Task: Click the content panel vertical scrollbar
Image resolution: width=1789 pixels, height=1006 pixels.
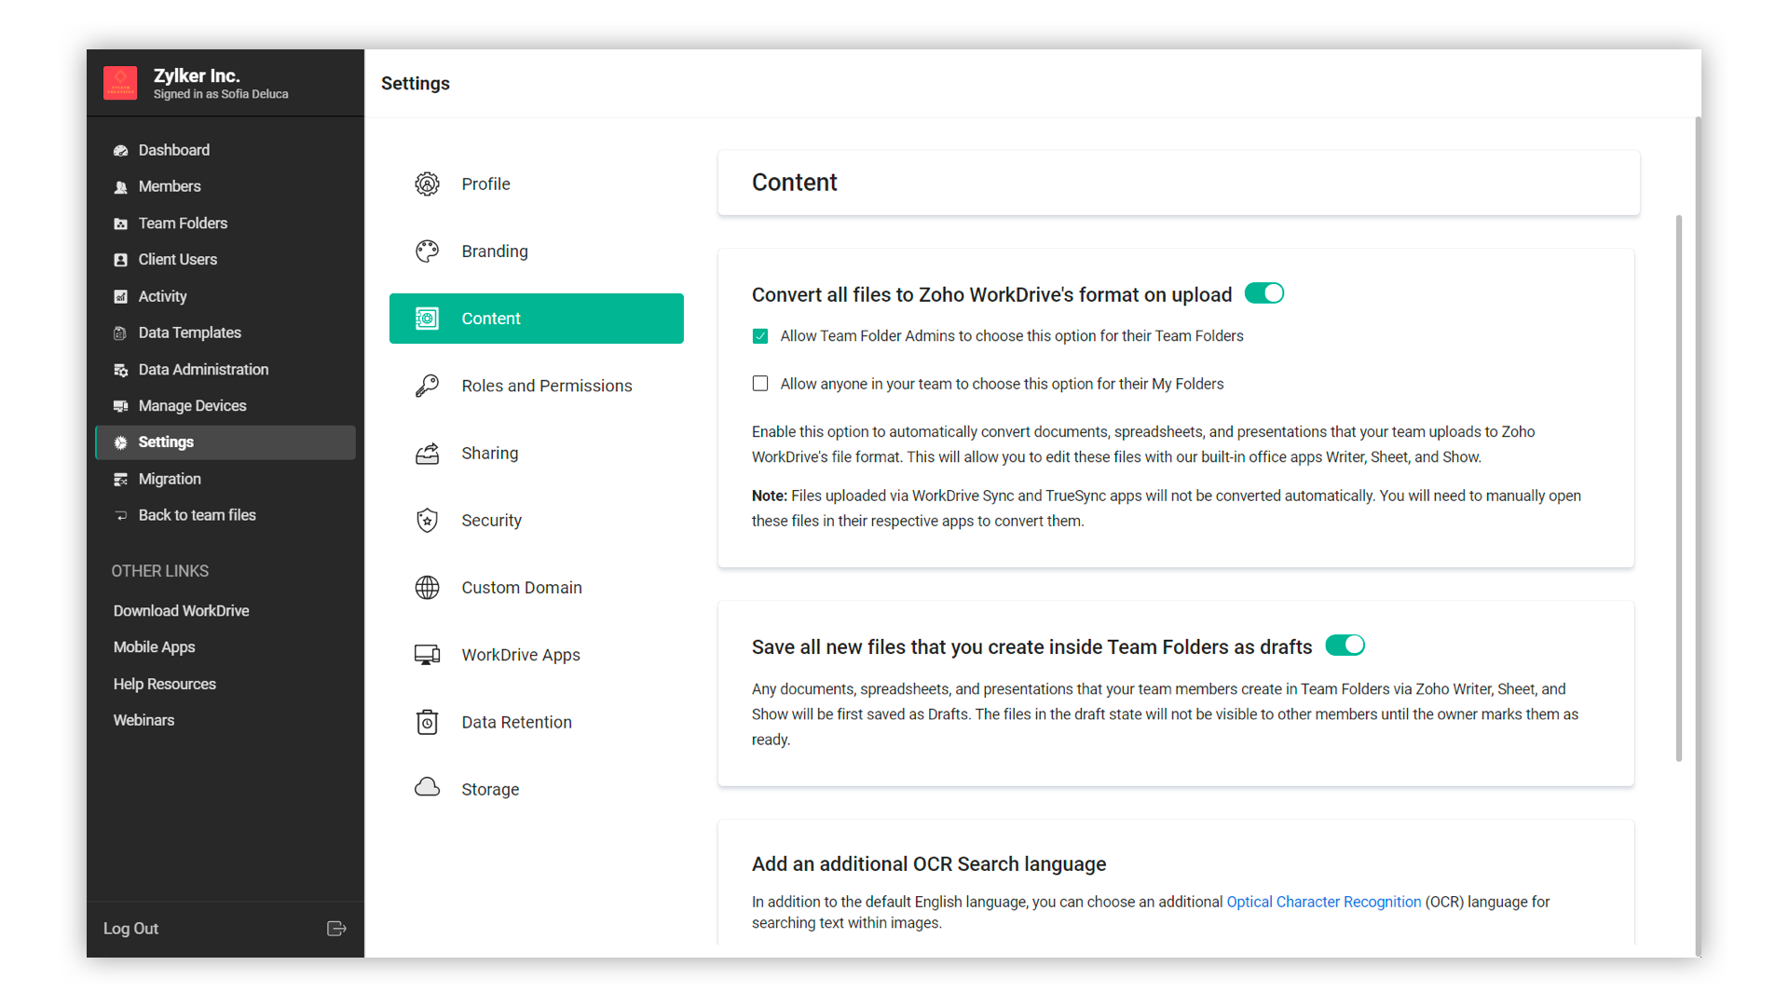Action: (x=1679, y=488)
